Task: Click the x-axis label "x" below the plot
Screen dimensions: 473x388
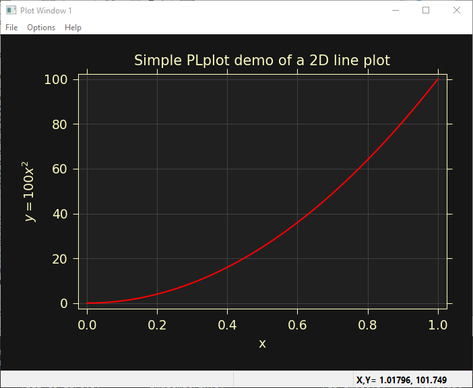Action: (x=262, y=344)
